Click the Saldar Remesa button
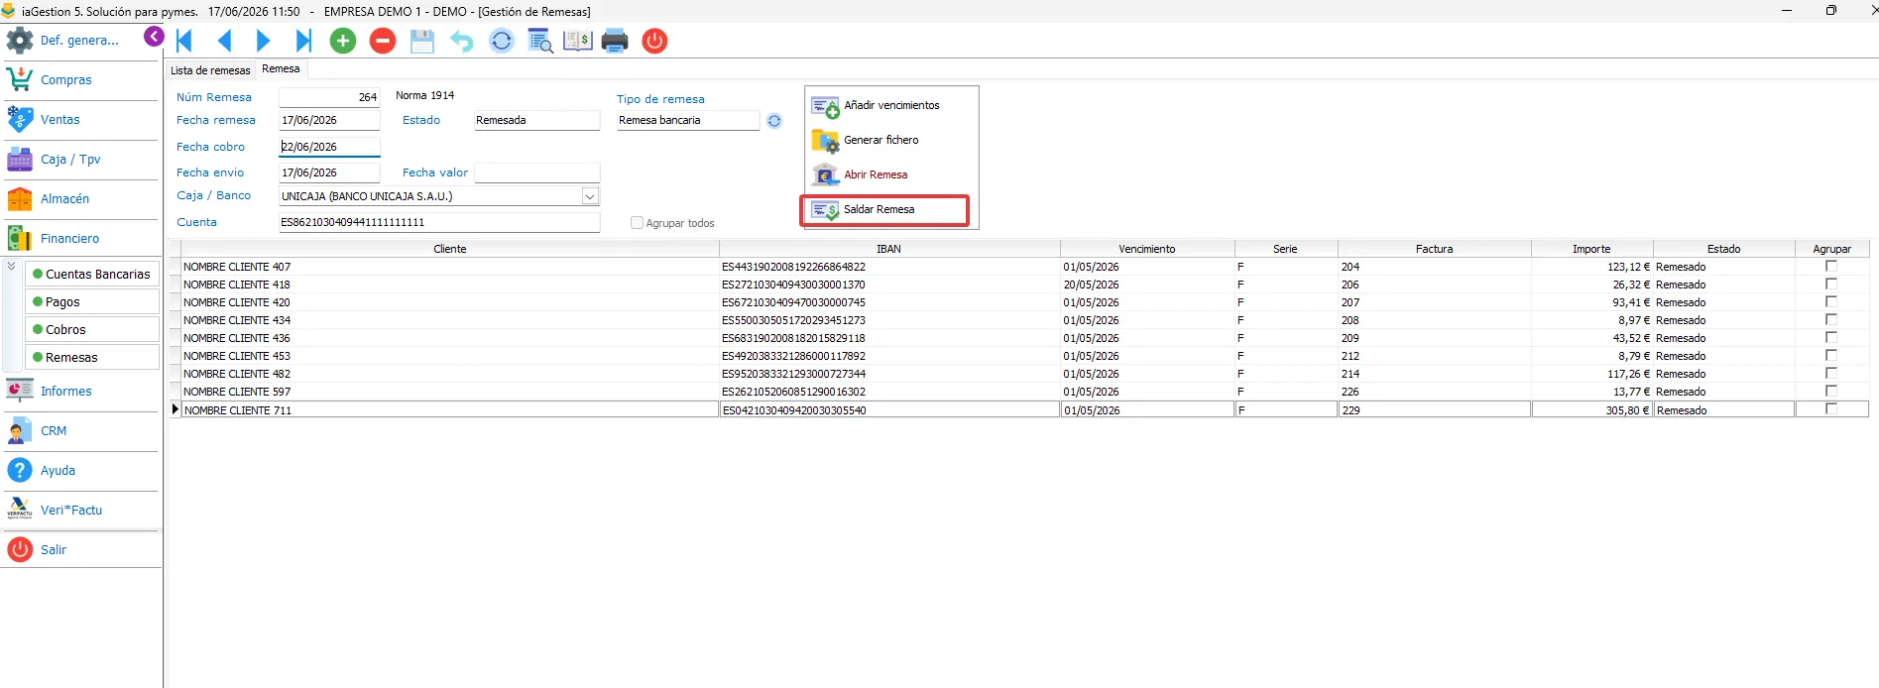 tap(885, 210)
